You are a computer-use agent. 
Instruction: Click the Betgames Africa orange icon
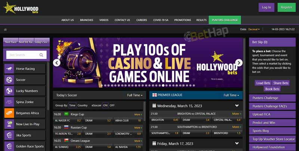pos(9,113)
